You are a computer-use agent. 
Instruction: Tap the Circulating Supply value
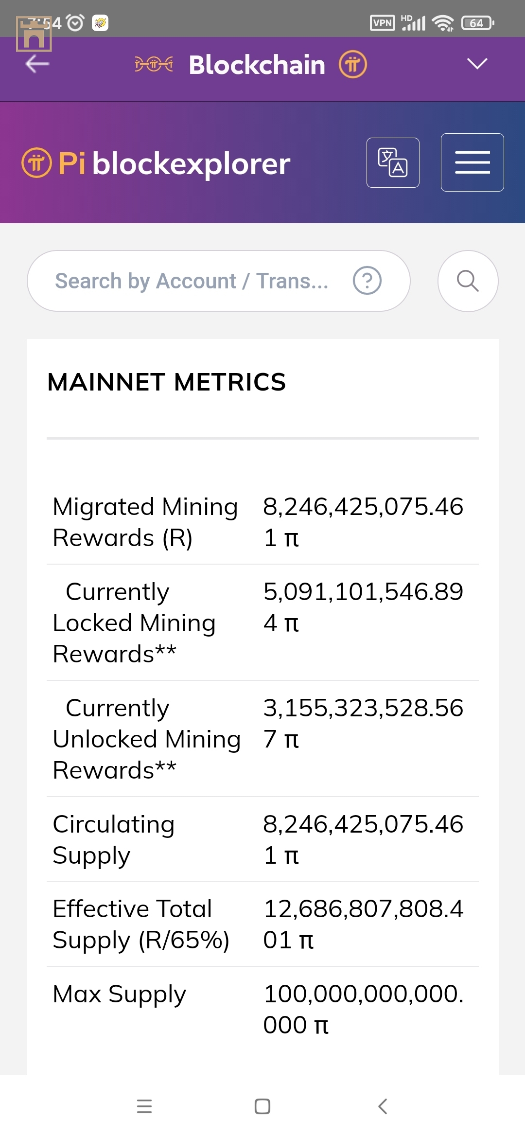pos(363,839)
